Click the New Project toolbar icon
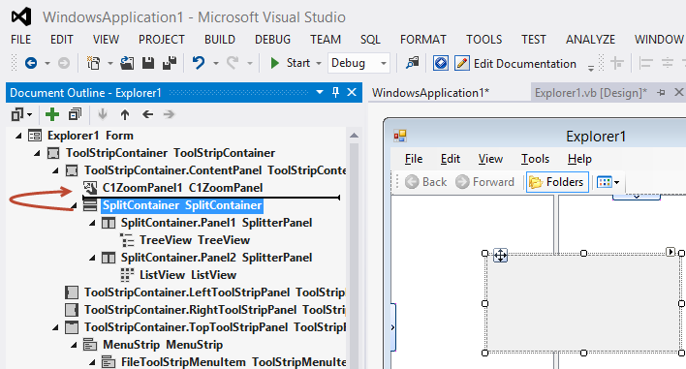686x369 pixels. pos(93,63)
